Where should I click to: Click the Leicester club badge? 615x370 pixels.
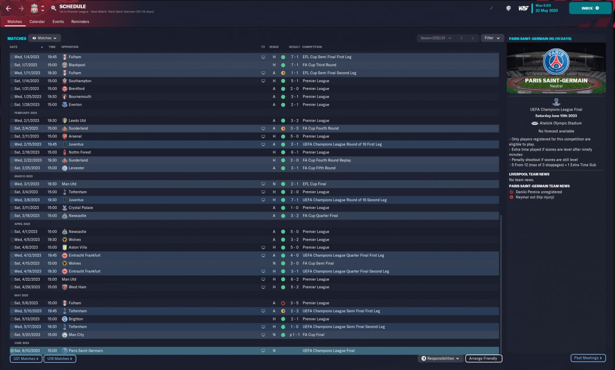click(x=64, y=168)
